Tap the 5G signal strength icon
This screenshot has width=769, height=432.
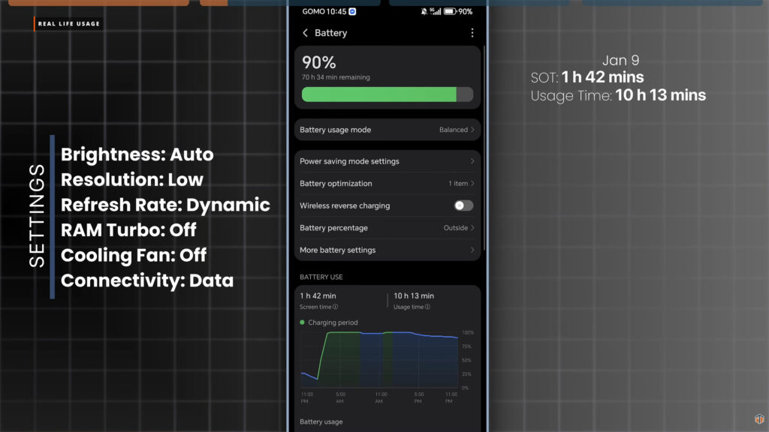(x=435, y=12)
